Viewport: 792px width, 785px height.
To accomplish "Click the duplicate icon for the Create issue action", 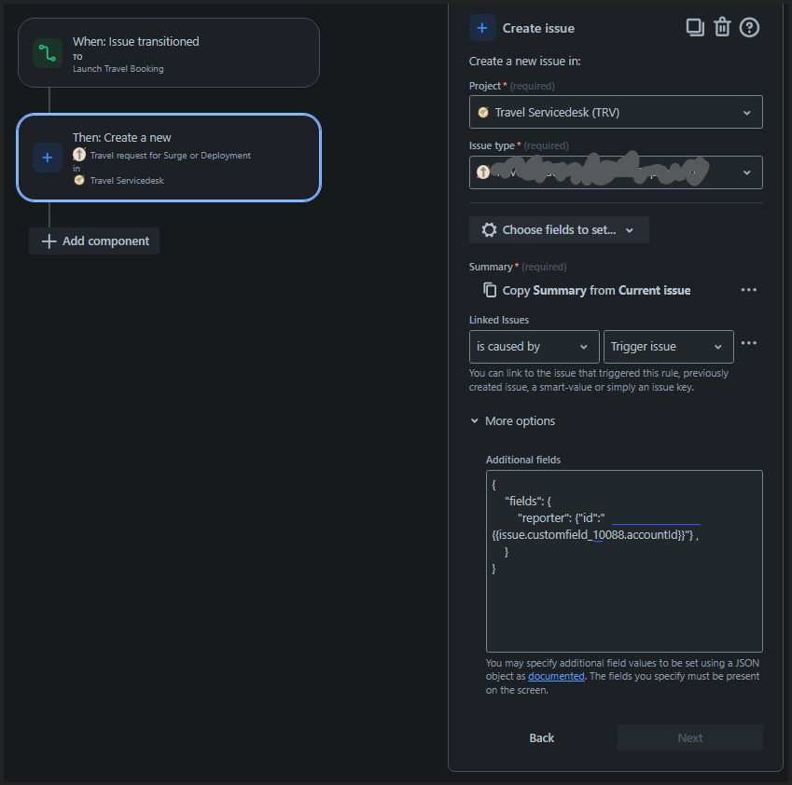I will [x=694, y=27].
